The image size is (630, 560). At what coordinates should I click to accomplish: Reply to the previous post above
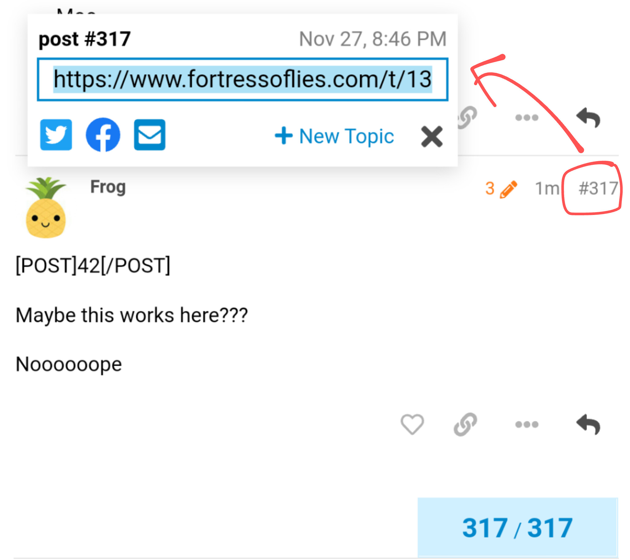point(588,117)
